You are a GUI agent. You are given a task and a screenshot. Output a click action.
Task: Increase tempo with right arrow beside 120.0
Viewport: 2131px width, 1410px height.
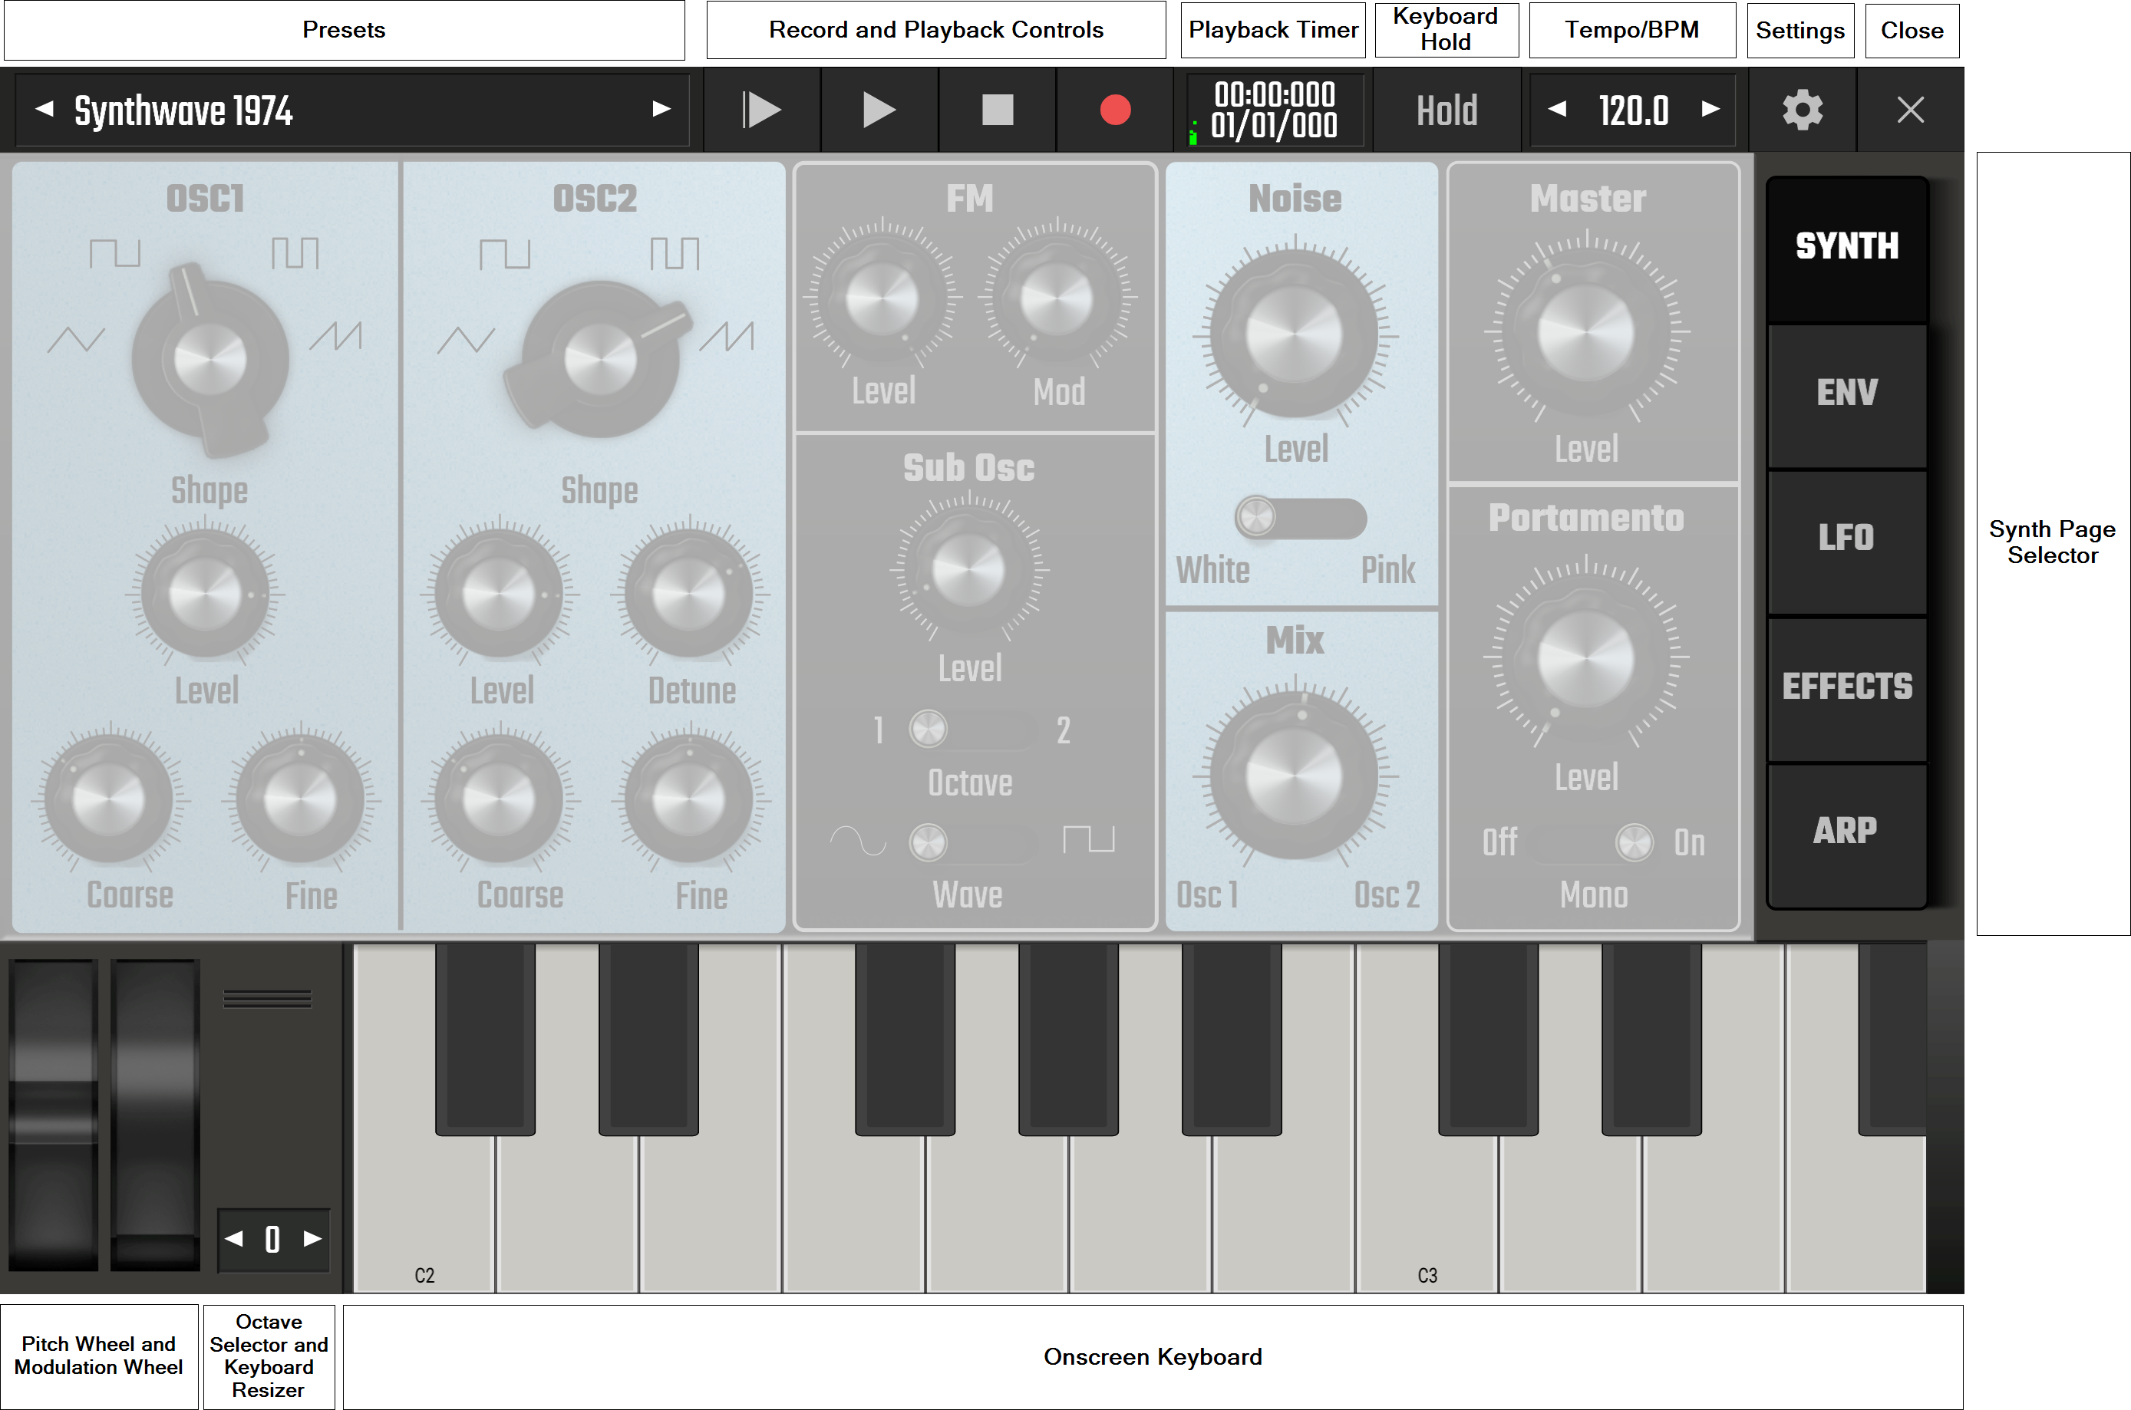point(1710,110)
